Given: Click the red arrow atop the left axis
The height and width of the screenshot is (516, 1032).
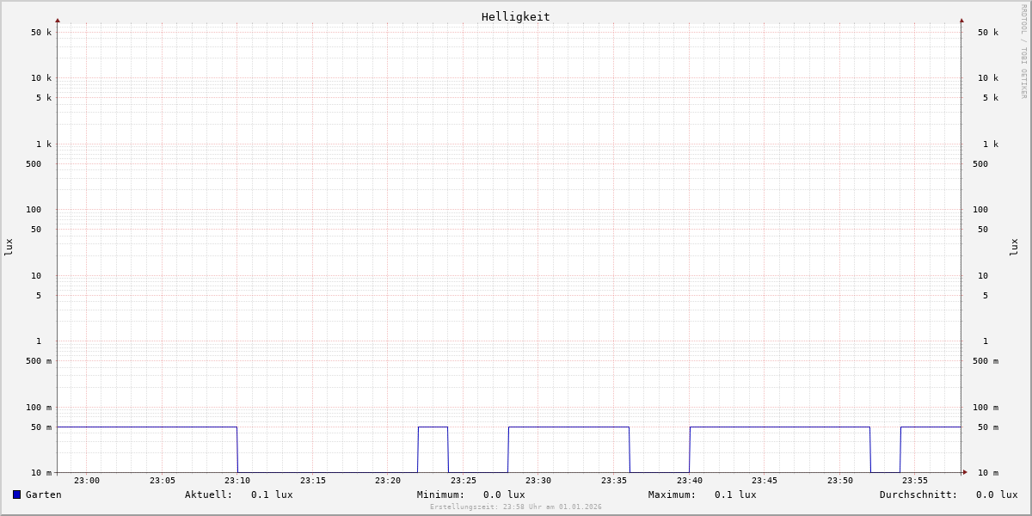Looking at the screenshot, I should pos(58,20).
